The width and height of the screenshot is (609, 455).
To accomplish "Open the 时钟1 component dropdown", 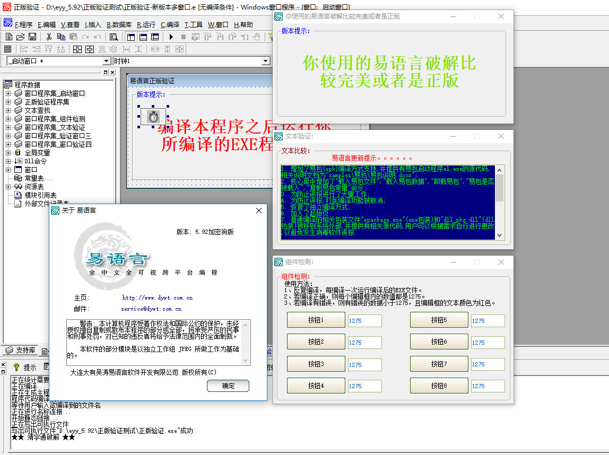I will pos(266,61).
